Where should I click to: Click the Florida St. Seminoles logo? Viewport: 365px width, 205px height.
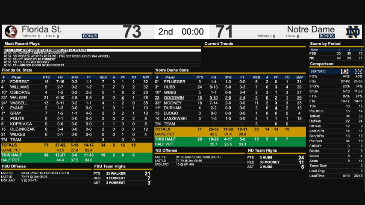pos(11,32)
